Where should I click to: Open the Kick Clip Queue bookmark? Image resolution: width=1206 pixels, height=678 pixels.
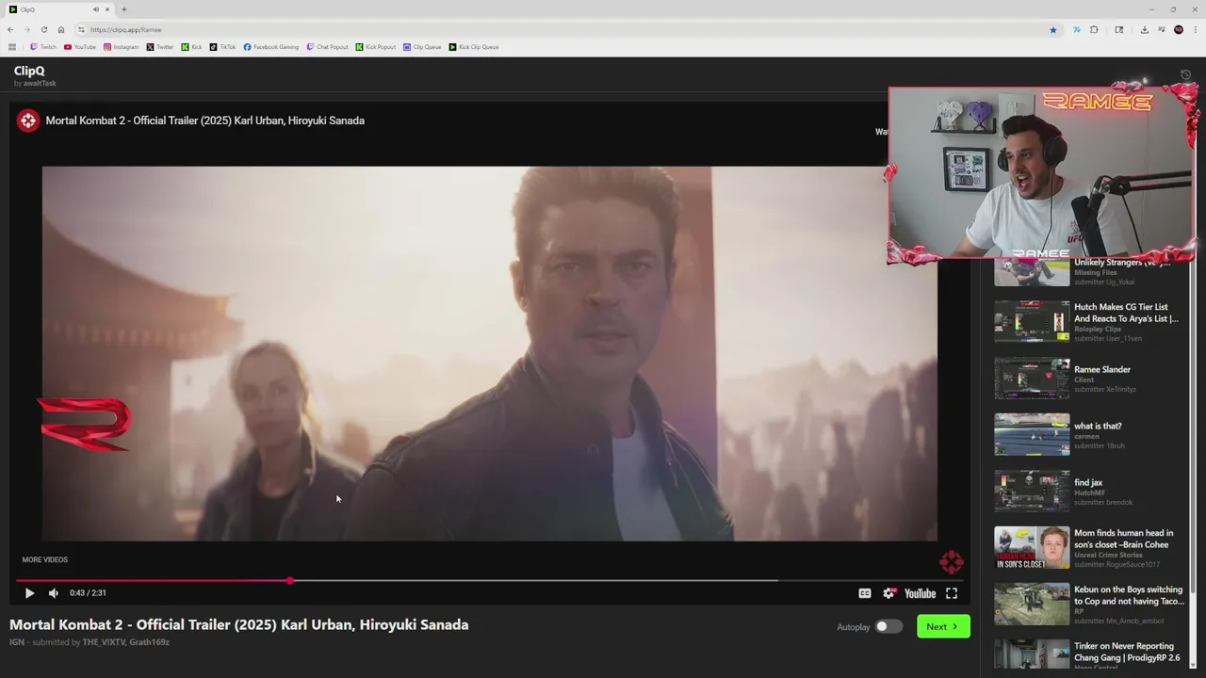click(x=474, y=47)
